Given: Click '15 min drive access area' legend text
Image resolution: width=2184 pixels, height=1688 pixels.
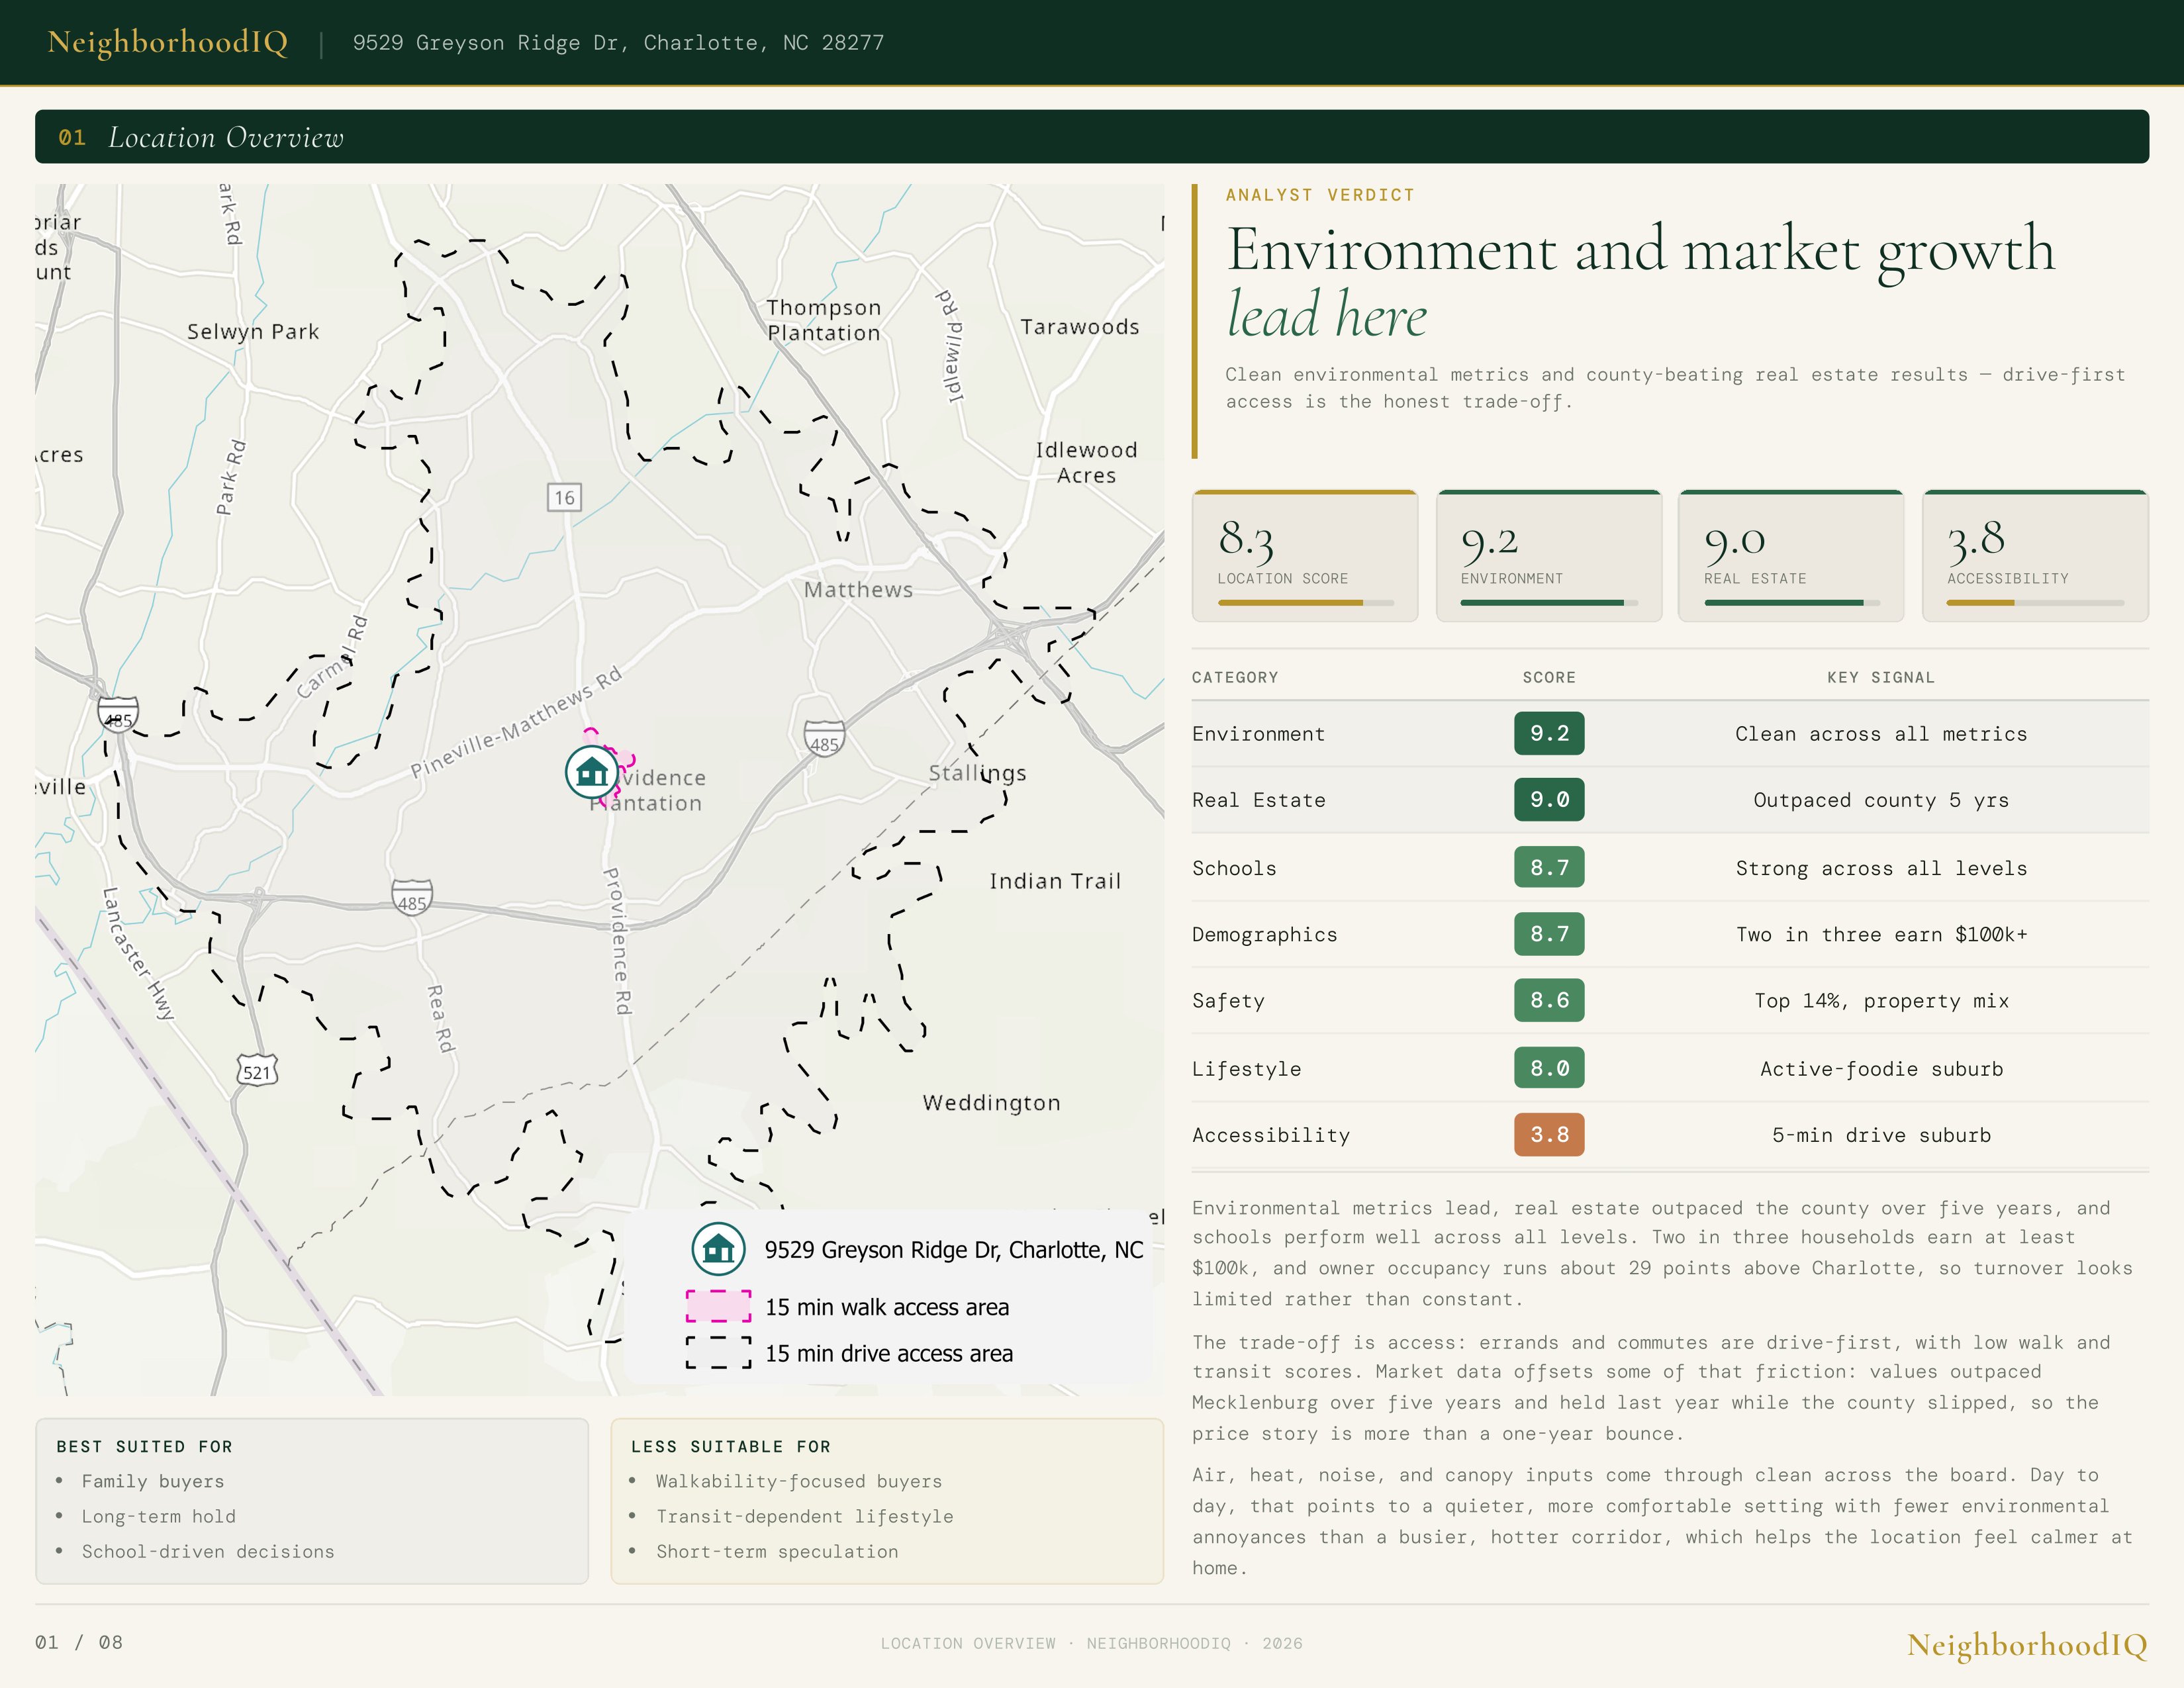Looking at the screenshot, I should (889, 1353).
